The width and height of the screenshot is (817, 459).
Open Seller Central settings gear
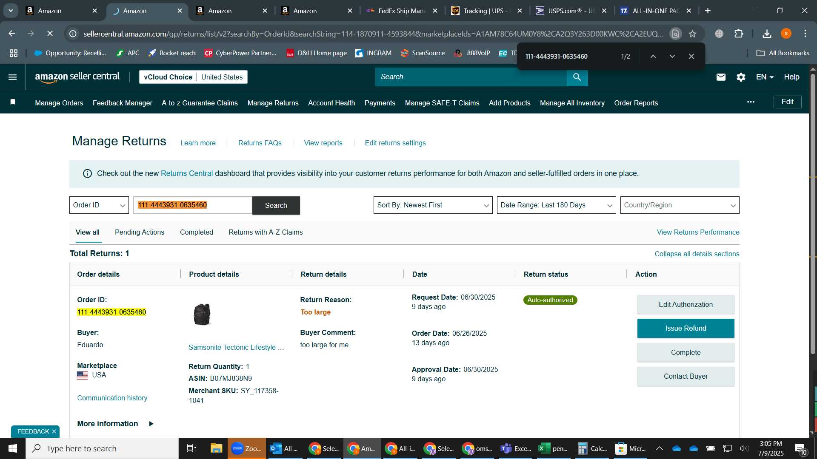point(741,77)
